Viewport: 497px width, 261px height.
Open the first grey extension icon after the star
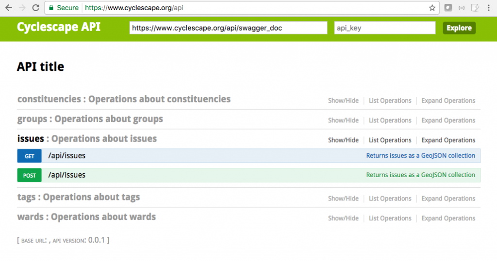448,8
